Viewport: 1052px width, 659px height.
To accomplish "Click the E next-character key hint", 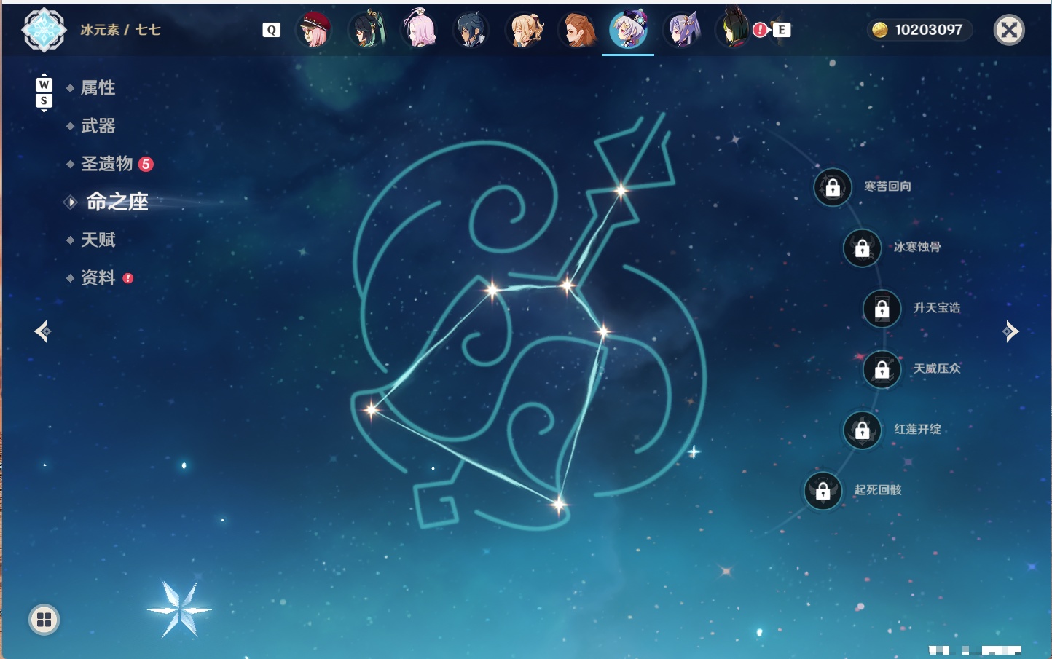I will point(781,30).
